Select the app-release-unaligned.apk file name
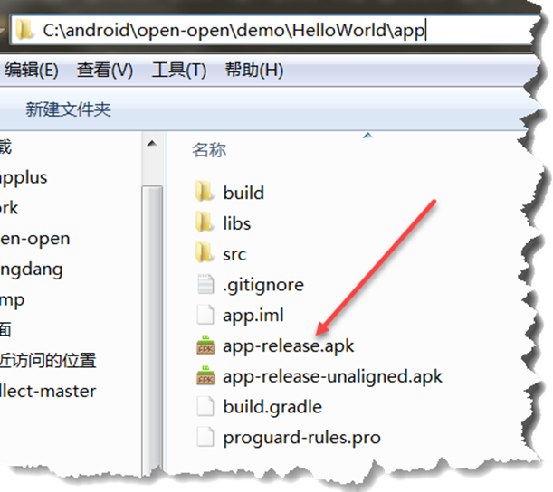 (x=332, y=376)
